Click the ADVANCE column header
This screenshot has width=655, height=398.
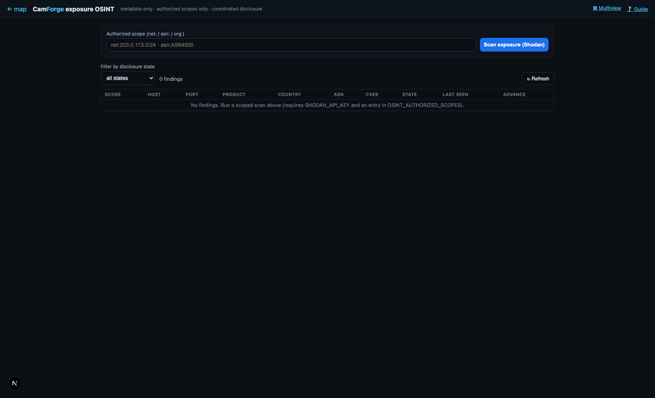tap(514, 94)
